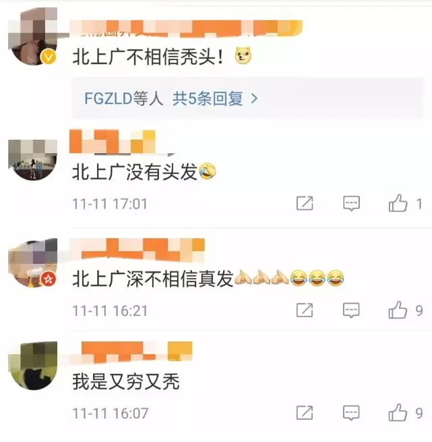Like the 我是又穷又秃 comment
The height and width of the screenshot is (442, 432).
click(398, 413)
